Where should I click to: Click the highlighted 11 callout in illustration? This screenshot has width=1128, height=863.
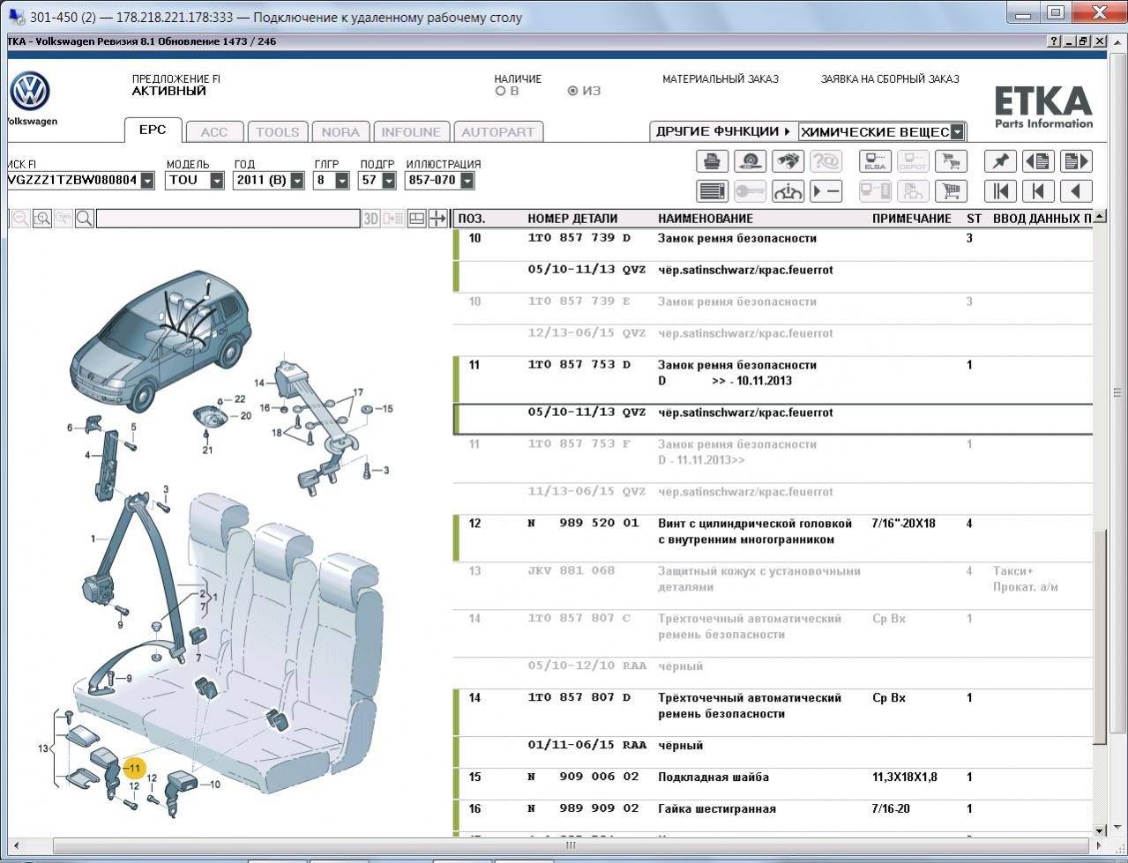[135, 769]
